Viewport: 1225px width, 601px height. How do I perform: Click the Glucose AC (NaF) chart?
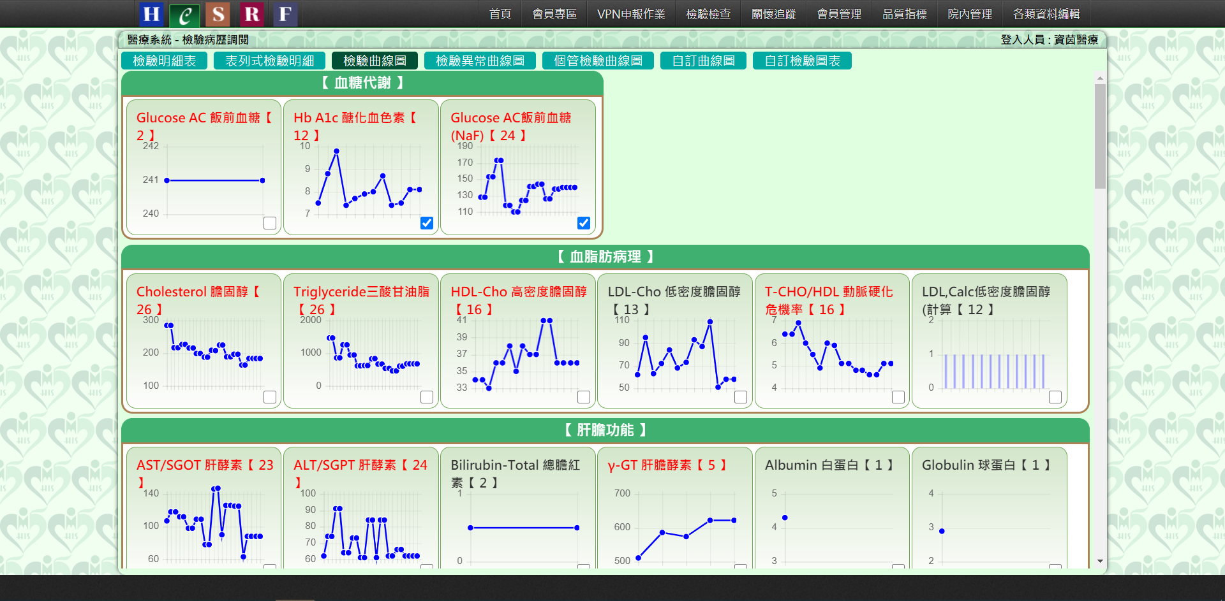[x=517, y=181]
